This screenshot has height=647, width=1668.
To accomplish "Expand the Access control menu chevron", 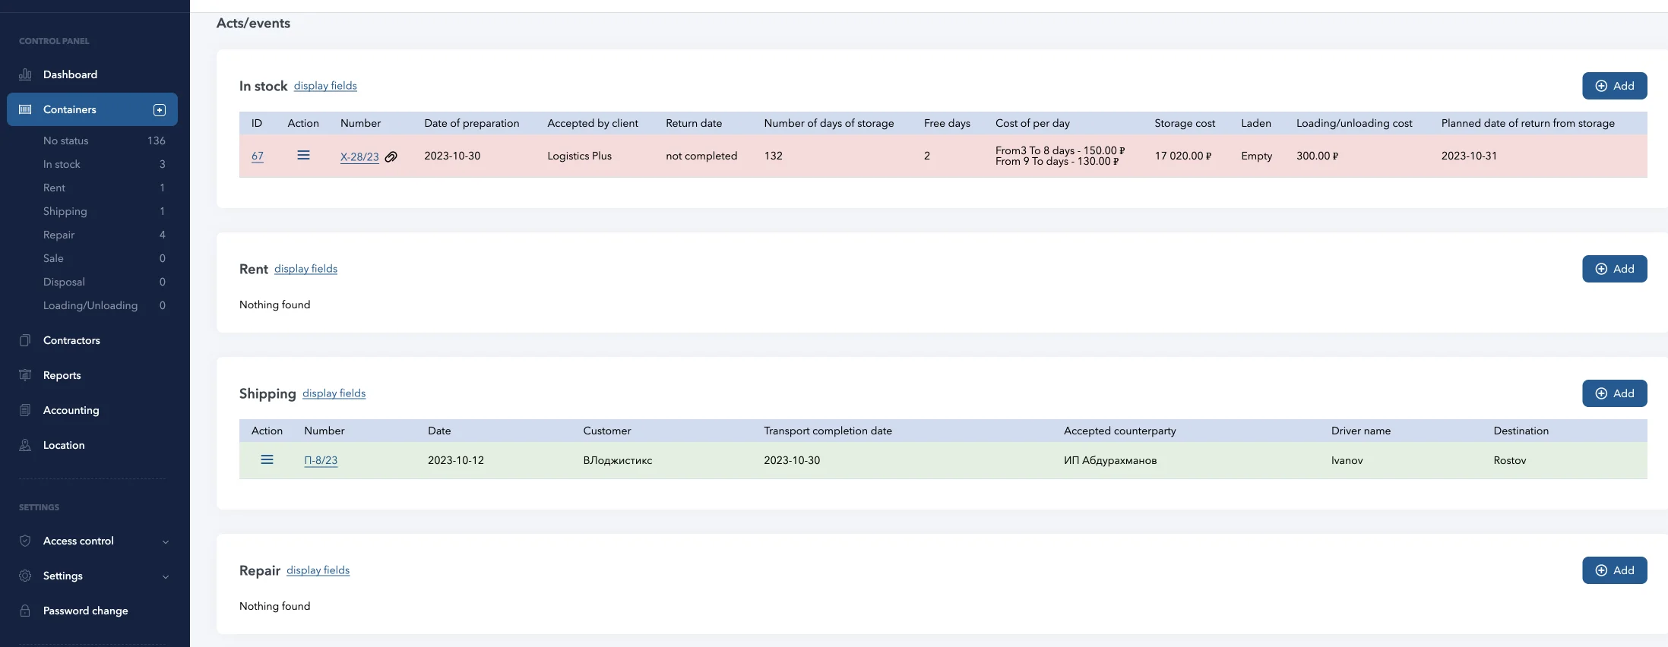I will [166, 541].
